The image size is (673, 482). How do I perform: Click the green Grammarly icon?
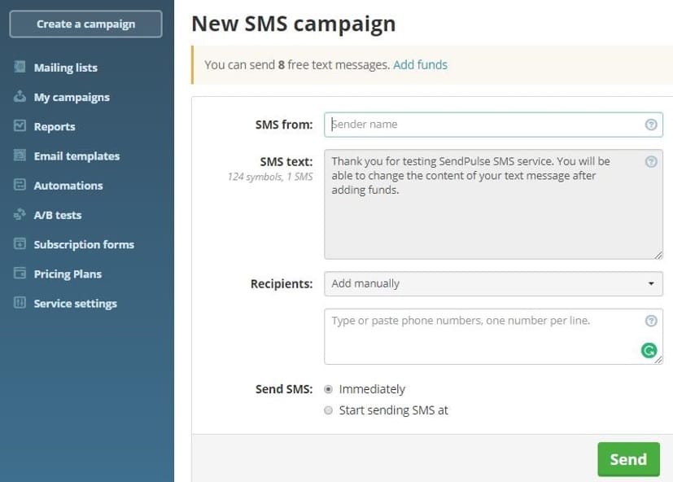649,351
